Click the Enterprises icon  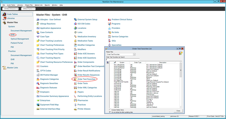[x=38, y=100]
